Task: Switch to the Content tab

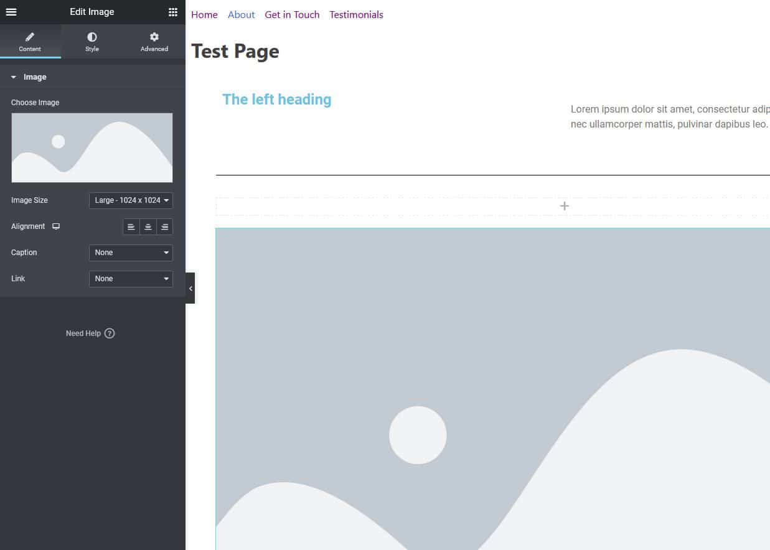Action: click(x=30, y=42)
